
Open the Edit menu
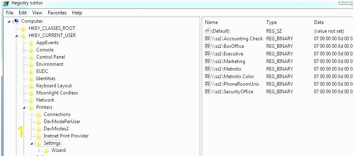23,13
